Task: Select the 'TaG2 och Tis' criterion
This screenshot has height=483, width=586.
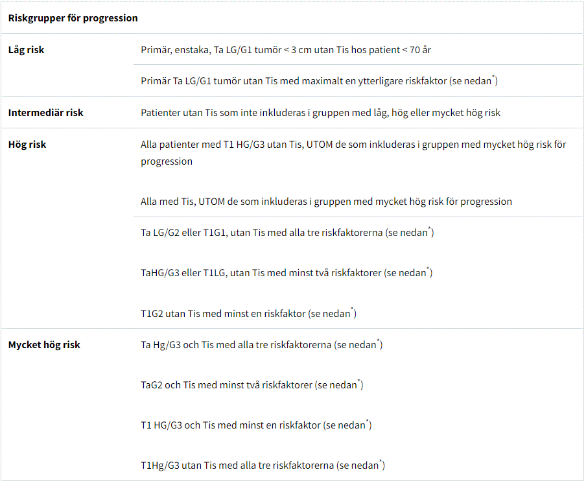Action: click(251, 385)
